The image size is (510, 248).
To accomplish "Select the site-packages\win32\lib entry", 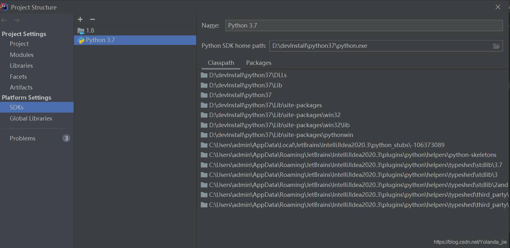I will (279, 125).
